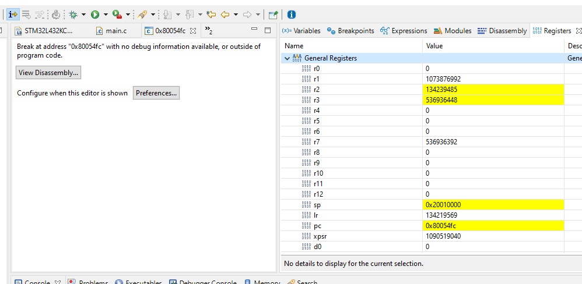The image size is (582, 284).
Task: Open the Debug launch dropdown arrow
Action: pyautogui.click(x=83, y=15)
